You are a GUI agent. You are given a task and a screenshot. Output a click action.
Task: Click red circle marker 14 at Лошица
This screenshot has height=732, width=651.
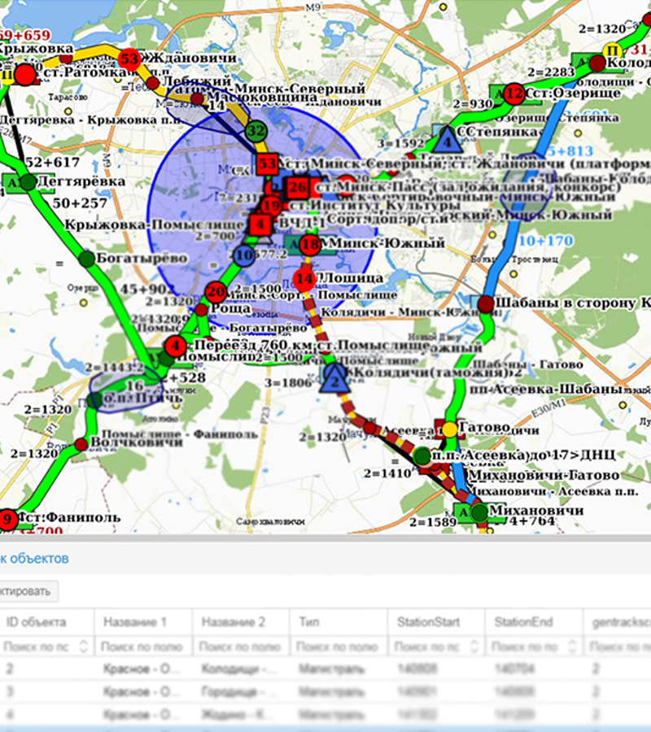click(304, 280)
